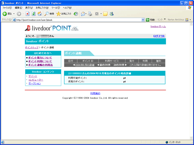The image size is (194, 145).
Task: Open the 表示(V) menu
Action: 29,8
